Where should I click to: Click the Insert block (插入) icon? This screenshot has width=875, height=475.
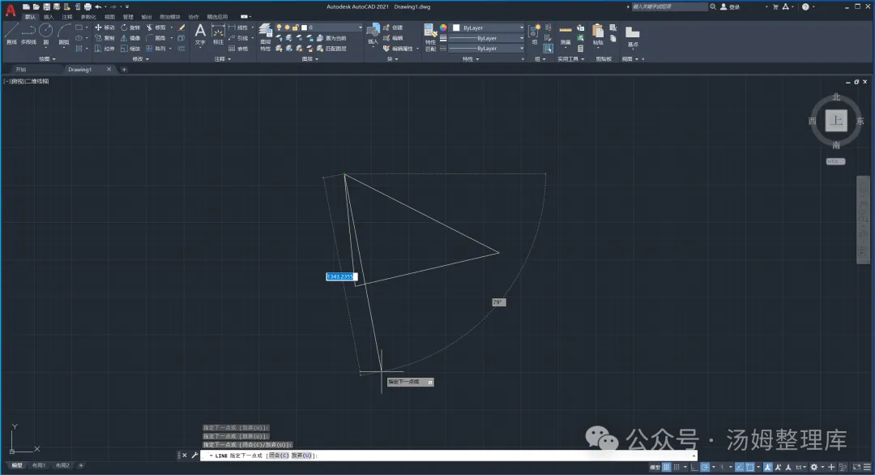coord(373,34)
